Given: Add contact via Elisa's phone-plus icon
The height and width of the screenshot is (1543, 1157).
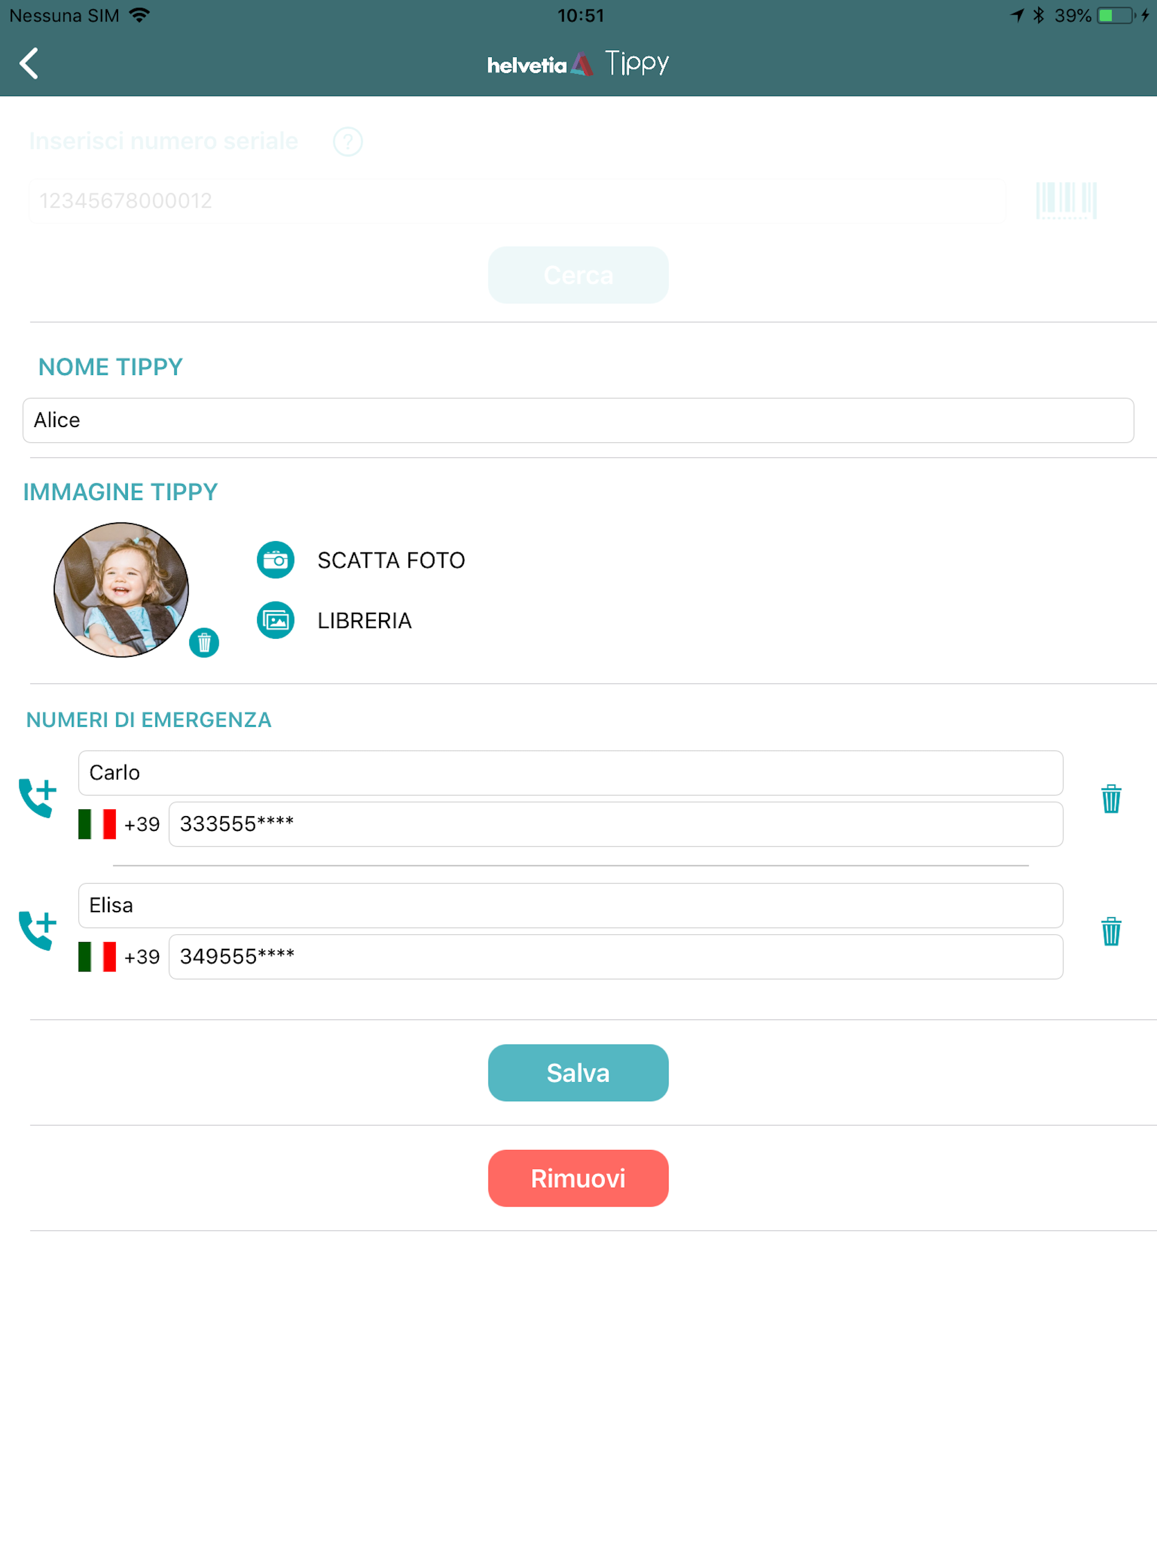Looking at the screenshot, I should pyautogui.click(x=38, y=931).
